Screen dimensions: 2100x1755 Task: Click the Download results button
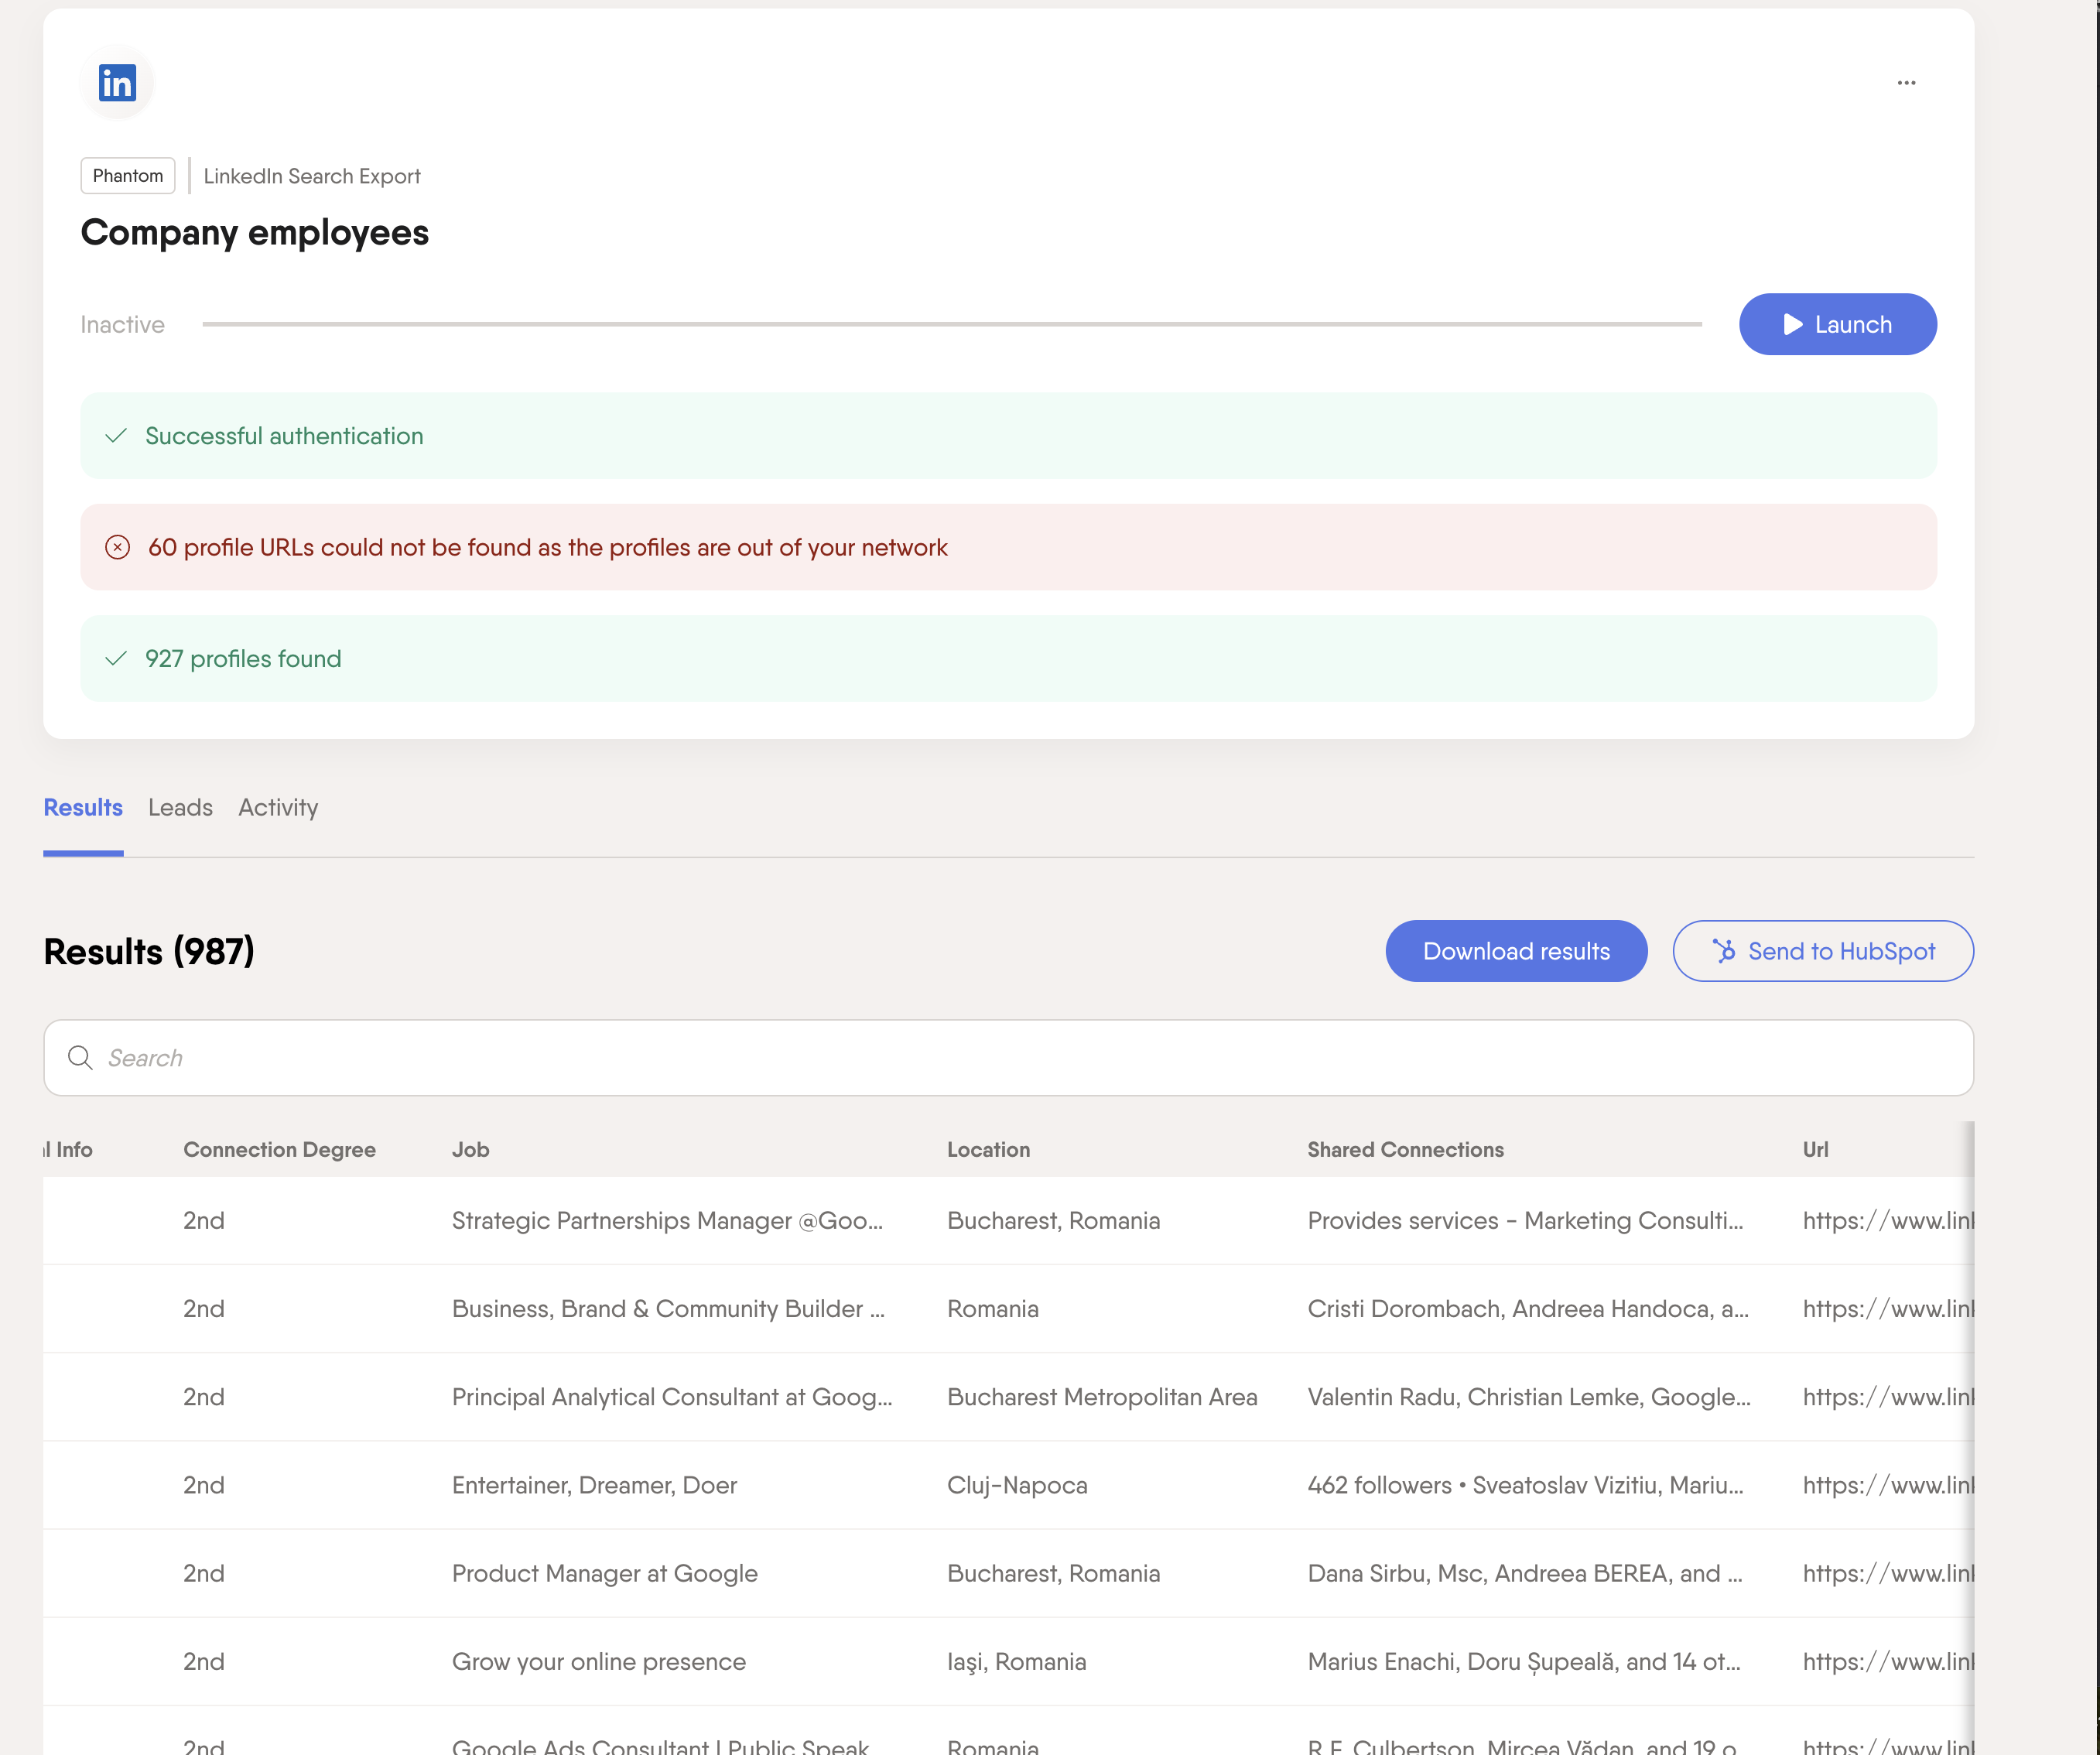point(1516,951)
